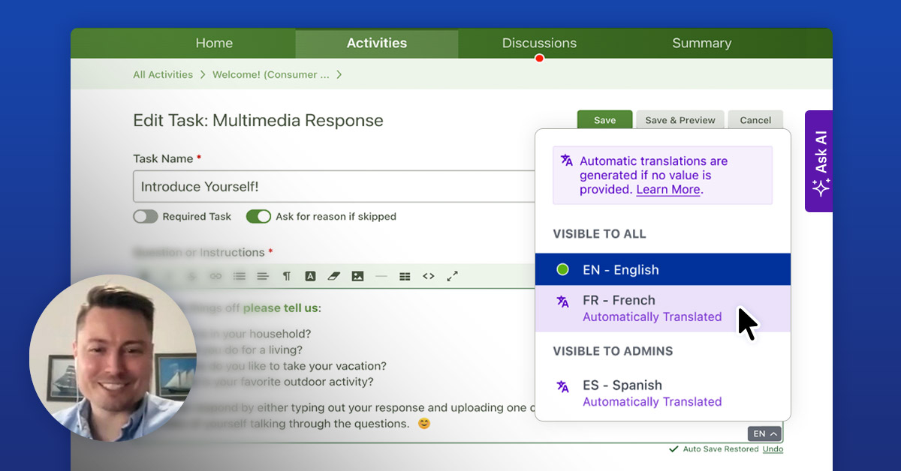Disable Ask for reason if skipped
This screenshot has height=471, width=901.
coord(258,216)
